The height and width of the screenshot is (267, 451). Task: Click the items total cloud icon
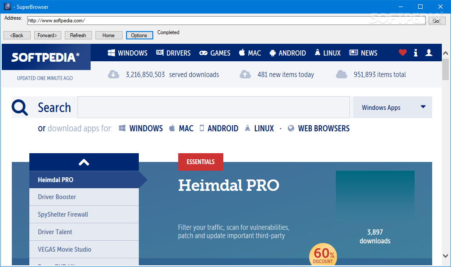(342, 74)
